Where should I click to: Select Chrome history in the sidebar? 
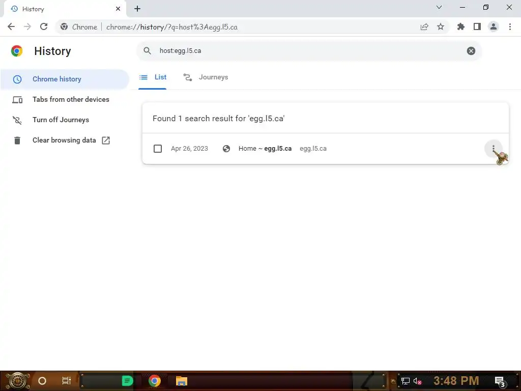point(65,79)
